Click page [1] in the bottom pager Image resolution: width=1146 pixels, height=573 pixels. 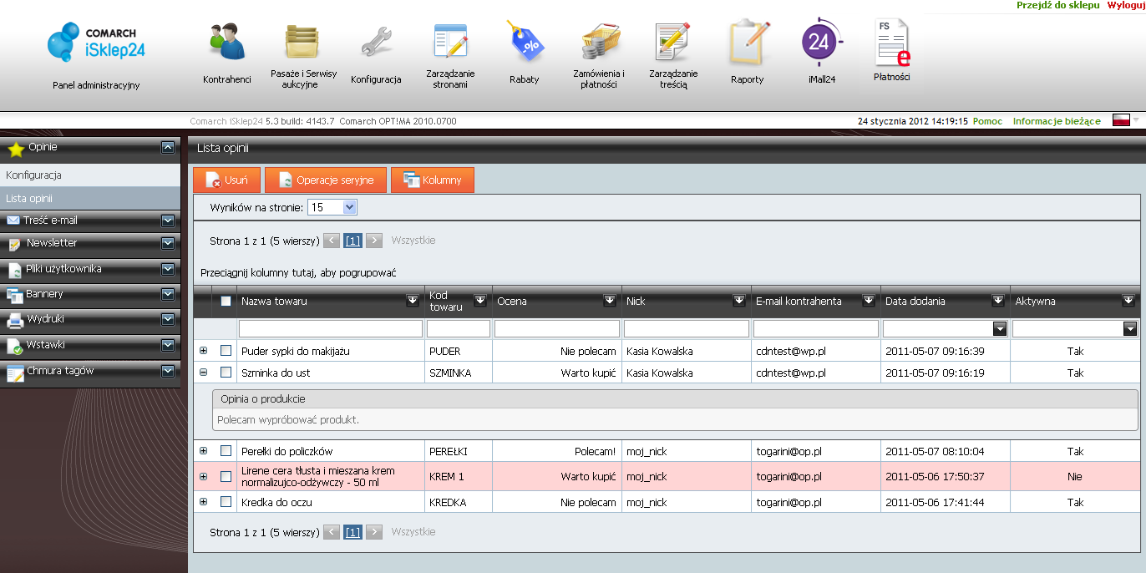(352, 532)
